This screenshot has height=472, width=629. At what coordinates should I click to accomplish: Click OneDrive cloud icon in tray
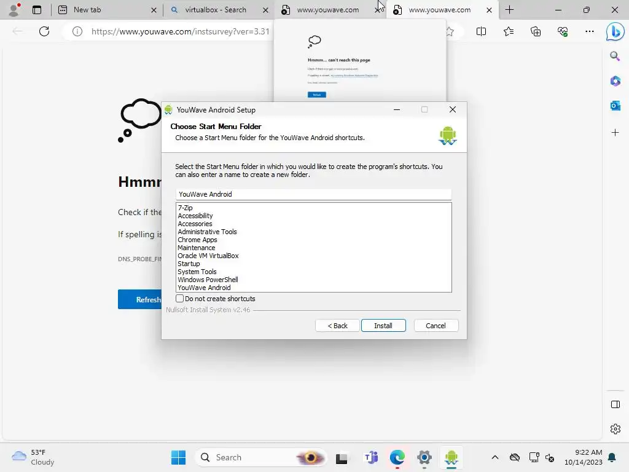point(515,457)
